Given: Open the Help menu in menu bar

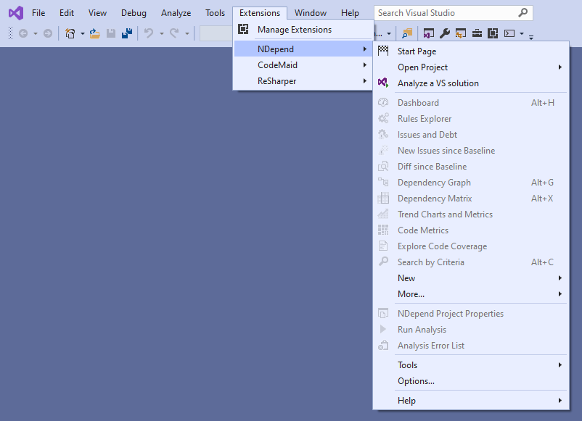Looking at the screenshot, I should [350, 13].
